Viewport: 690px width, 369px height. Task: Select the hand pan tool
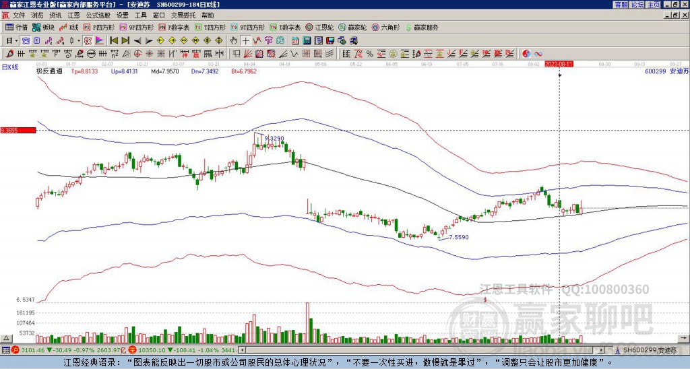tap(234, 41)
